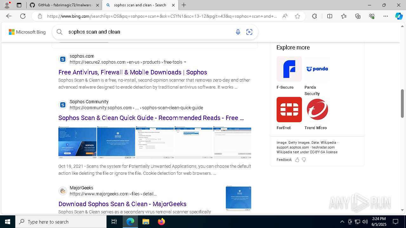
Task: Click the scrollbar down arrow
Action: (x=403, y=210)
